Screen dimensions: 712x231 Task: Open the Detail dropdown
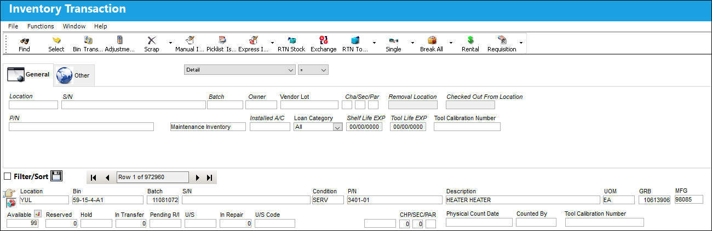[239, 70]
